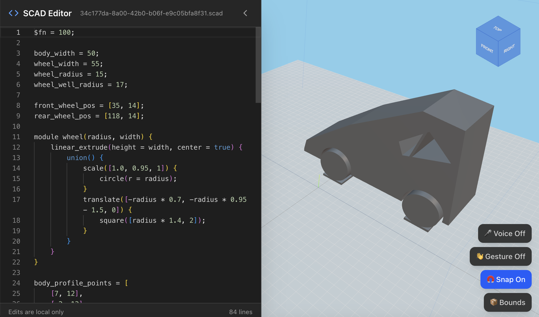Enable gesture control with Gesture Off
The image size is (539, 317).
501,256
